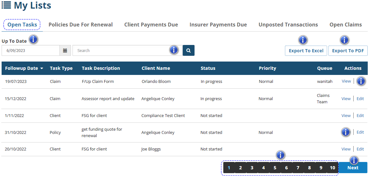Screen dimensions: 368x176
Task: Click info icon above the pagination numbers
Action: [280, 155]
